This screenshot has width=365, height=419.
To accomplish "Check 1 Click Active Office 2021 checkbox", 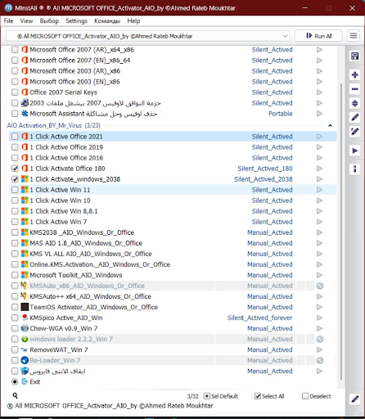I will [x=15, y=137].
